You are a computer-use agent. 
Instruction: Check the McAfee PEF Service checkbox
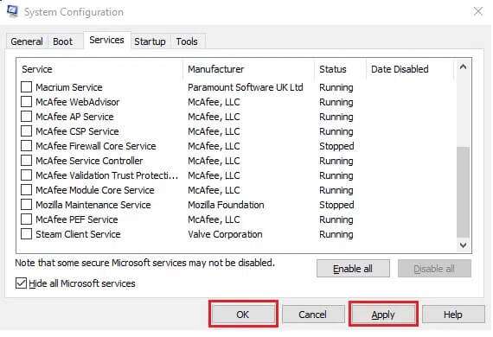[27, 219]
